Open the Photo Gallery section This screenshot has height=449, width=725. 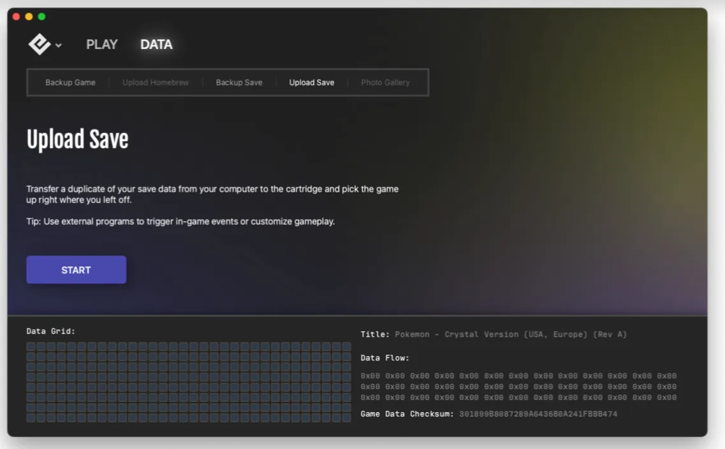click(386, 82)
